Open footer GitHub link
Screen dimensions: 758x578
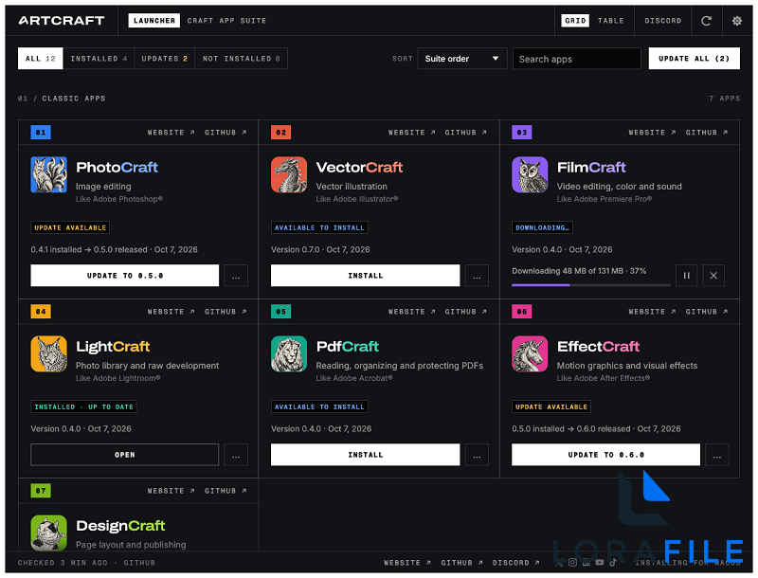tap(461, 563)
